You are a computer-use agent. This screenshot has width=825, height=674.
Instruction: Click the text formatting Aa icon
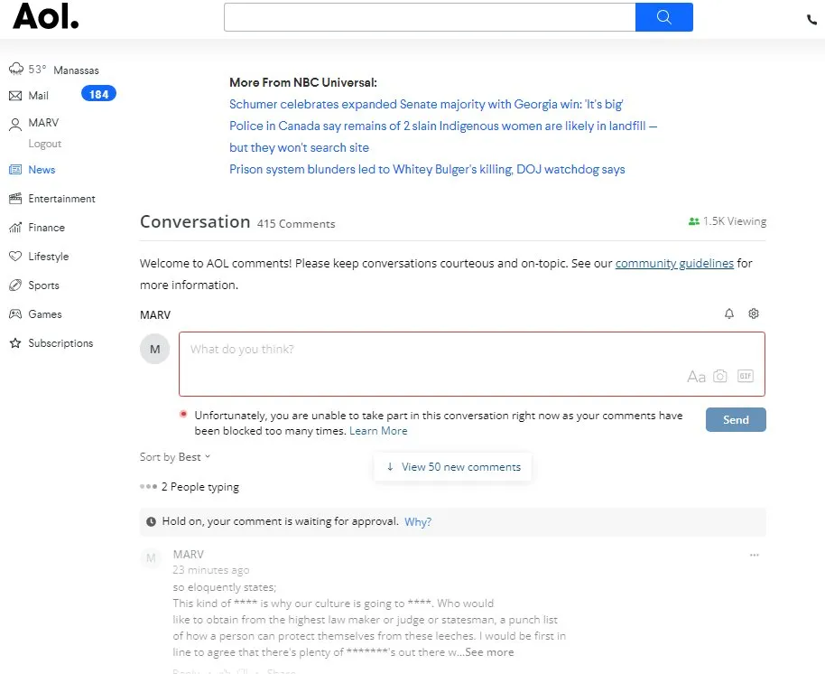[696, 377]
